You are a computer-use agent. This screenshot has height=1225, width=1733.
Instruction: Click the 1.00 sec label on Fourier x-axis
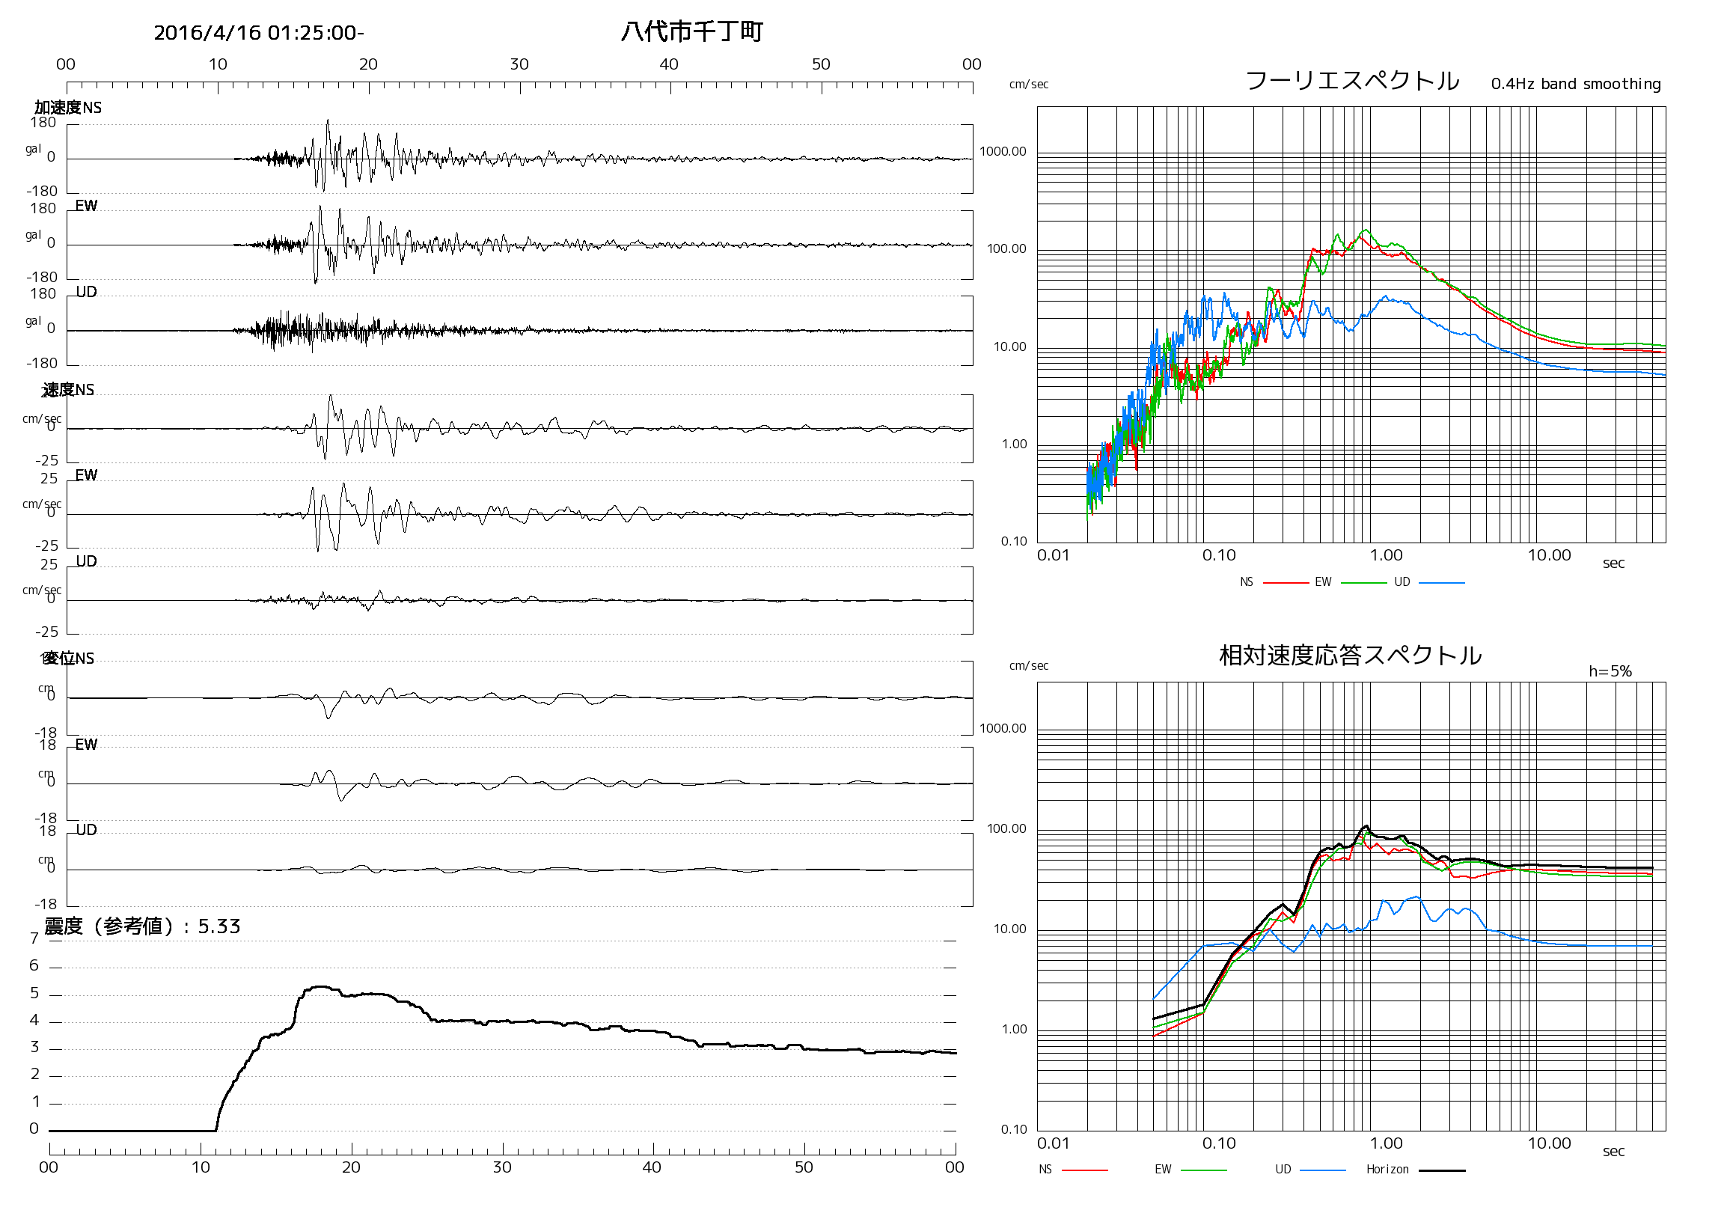[x=1386, y=555]
